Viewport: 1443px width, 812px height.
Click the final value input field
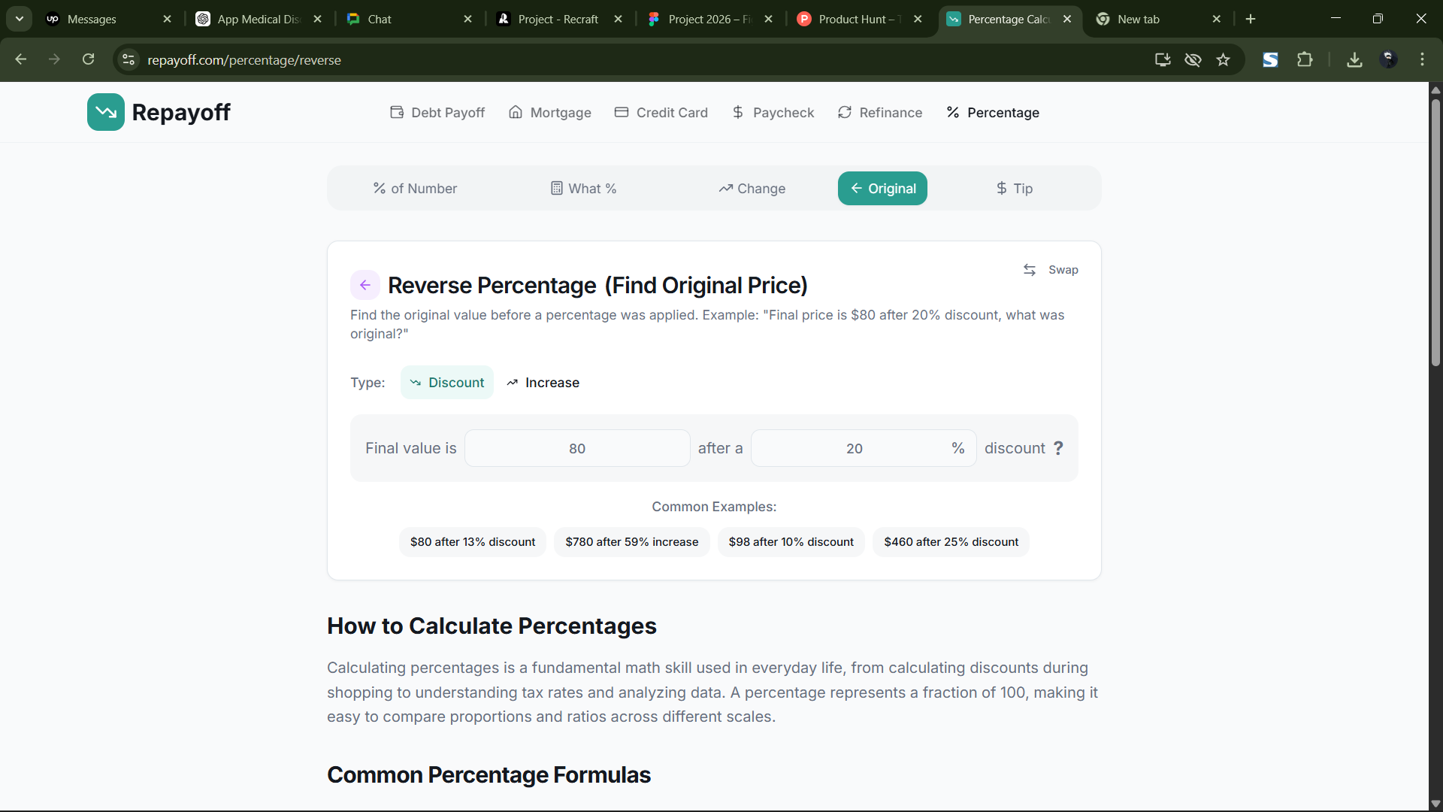577,449
